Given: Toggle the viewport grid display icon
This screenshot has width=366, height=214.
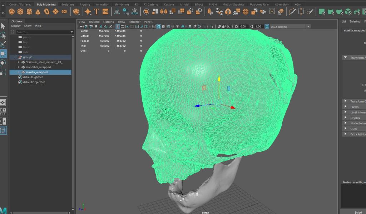Looking at the screenshot, I should pyautogui.click(x=118, y=26).
